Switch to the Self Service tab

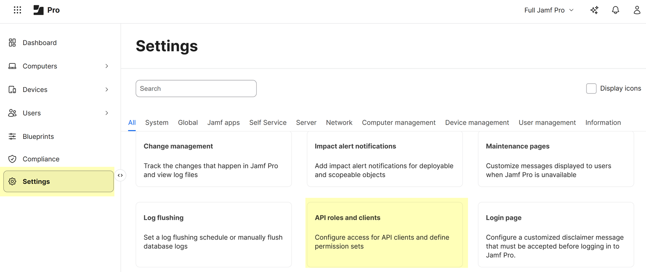267,122
